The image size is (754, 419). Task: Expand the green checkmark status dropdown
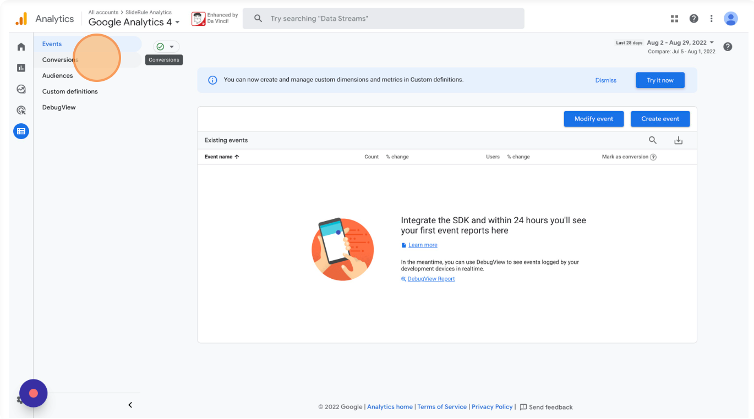tap(166, 47)
